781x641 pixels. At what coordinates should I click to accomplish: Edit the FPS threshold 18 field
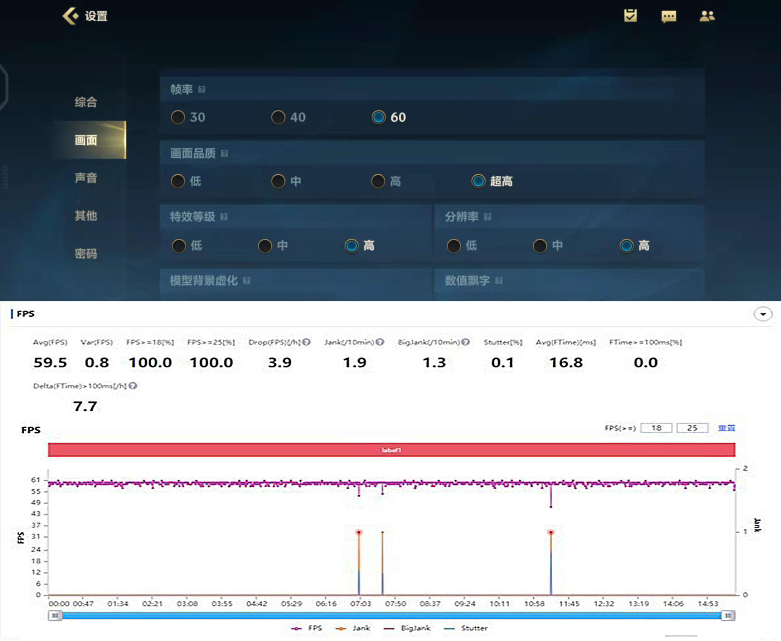(656, 428)
